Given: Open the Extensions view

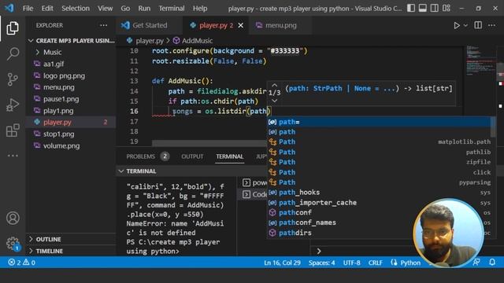Looking at the screenshot, I should (13, 130).
